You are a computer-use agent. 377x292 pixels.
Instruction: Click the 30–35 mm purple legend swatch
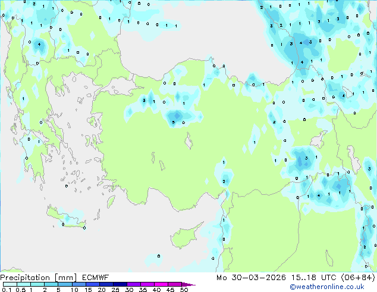(x=134, y=284)
